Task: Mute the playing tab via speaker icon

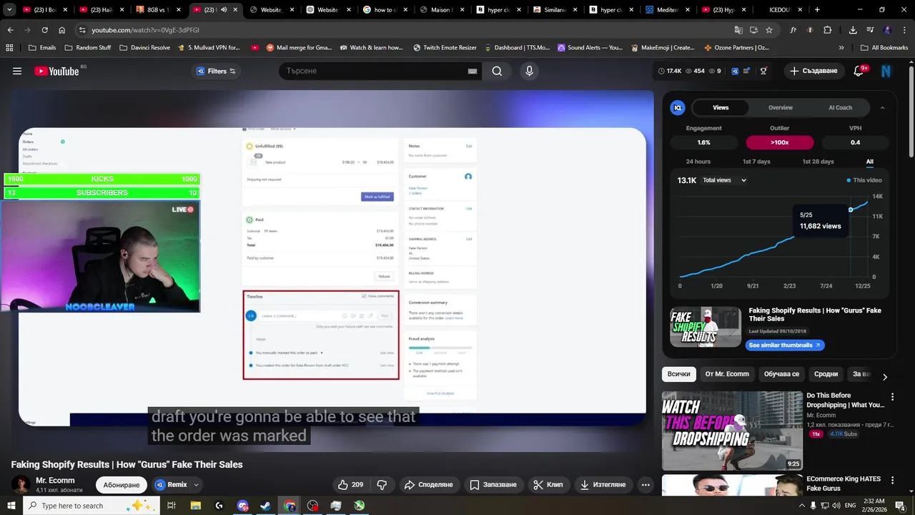Action: pos(224,10)
